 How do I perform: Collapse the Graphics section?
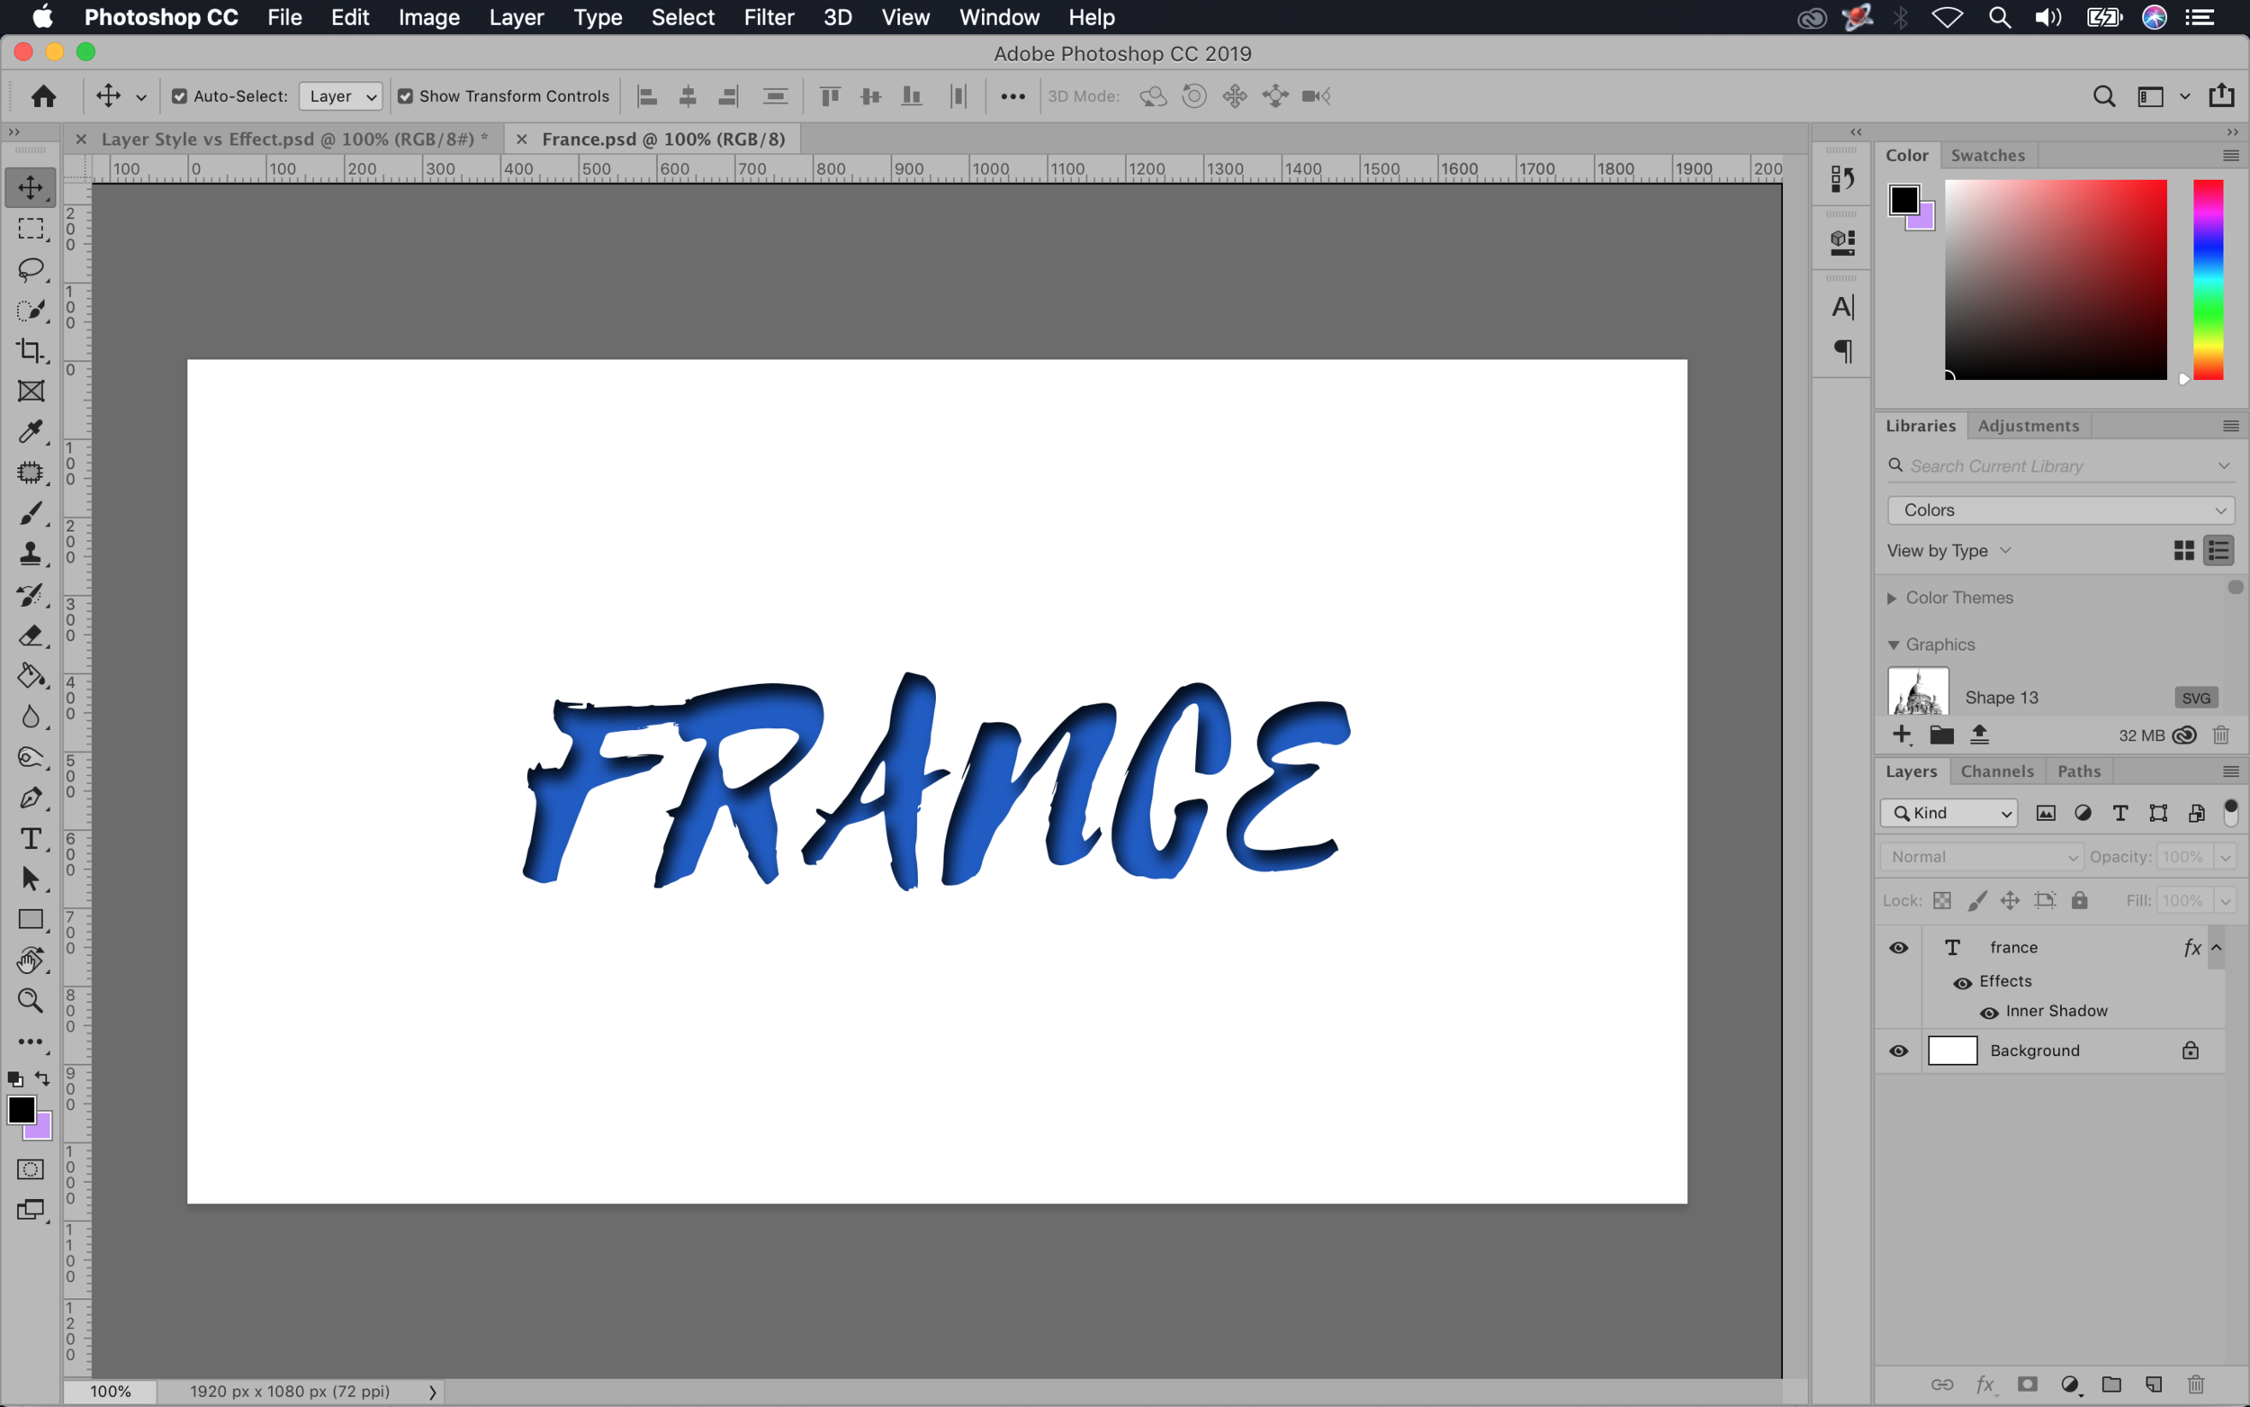pos(1893,645)
